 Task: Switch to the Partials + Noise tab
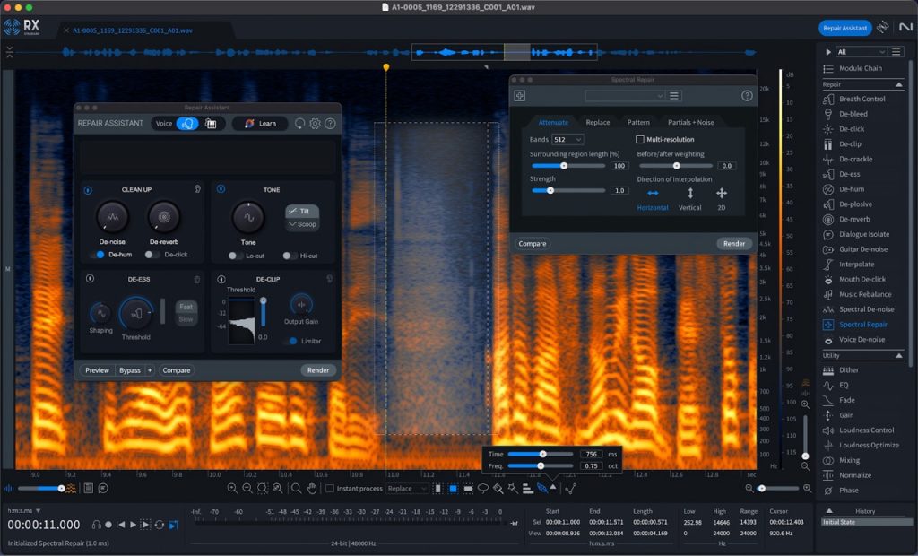690,122
